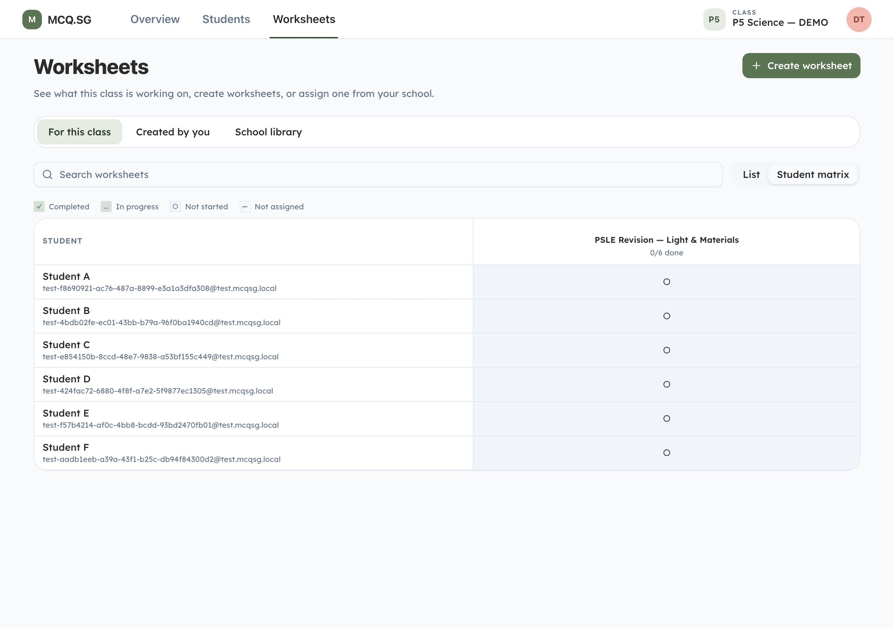Switch to List view

(751, 174)
